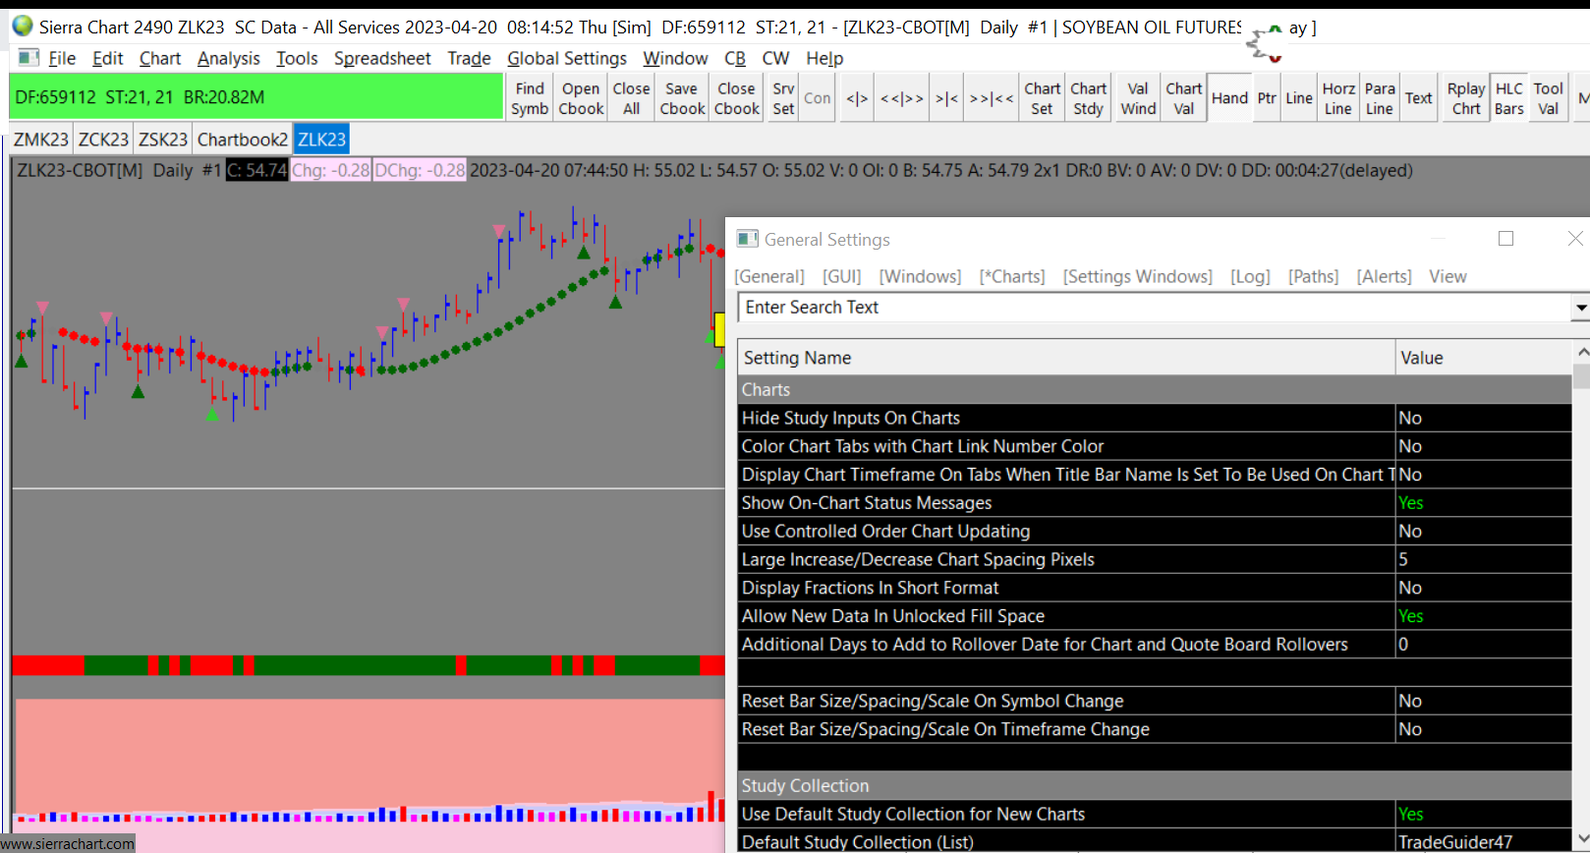Screen dimensions: 1590x853
Task: Toggle Show On-Chart Status Messages value
Action: click(1483, 503)
